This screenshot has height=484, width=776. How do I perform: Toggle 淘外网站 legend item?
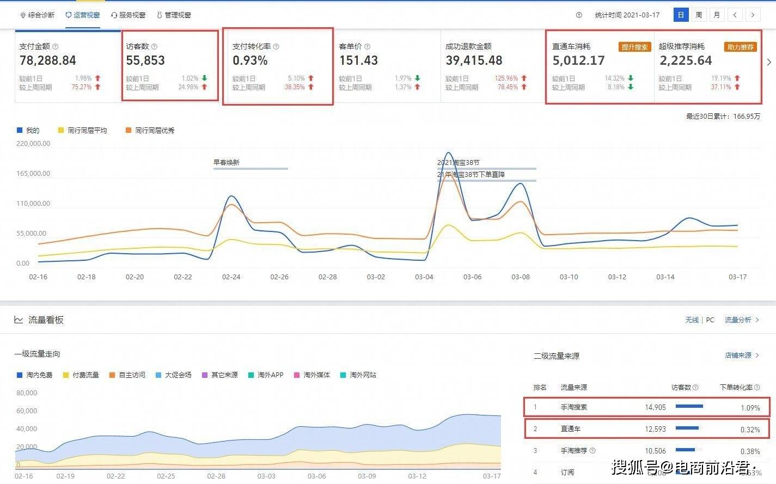(x=358, y=375)
